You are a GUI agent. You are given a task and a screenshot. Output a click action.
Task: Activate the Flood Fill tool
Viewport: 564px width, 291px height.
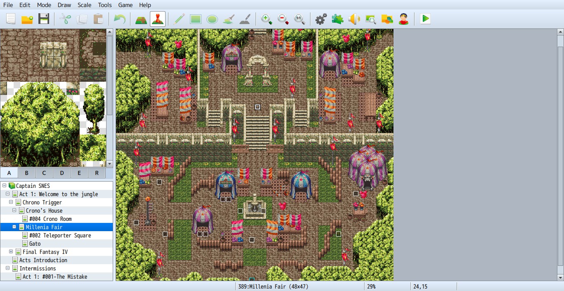pyautogui.click(x=228, y=19)
